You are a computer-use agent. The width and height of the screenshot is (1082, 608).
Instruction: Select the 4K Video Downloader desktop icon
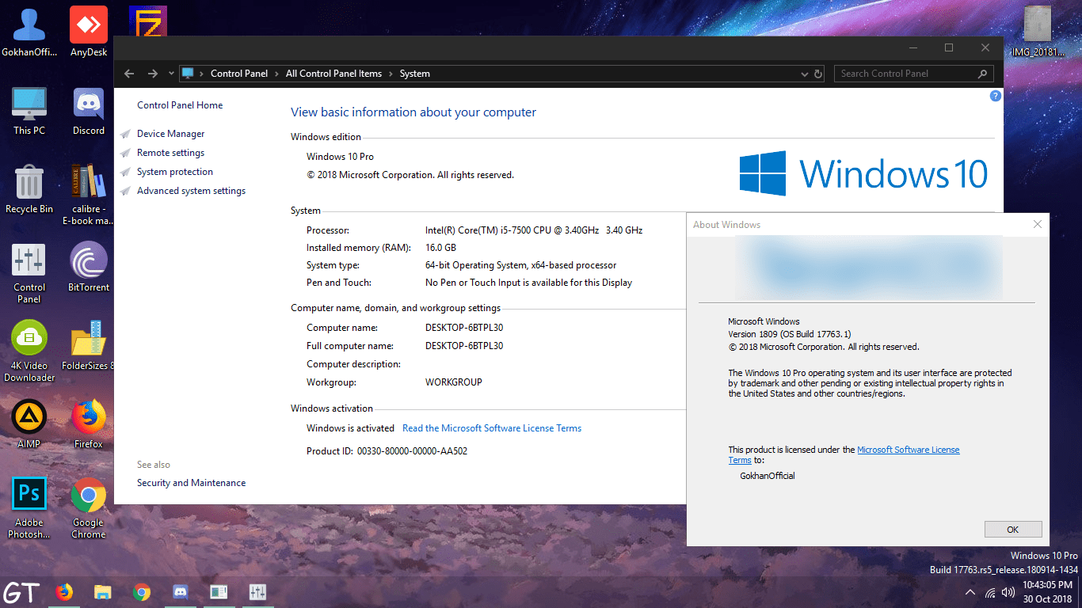[29, 351]
